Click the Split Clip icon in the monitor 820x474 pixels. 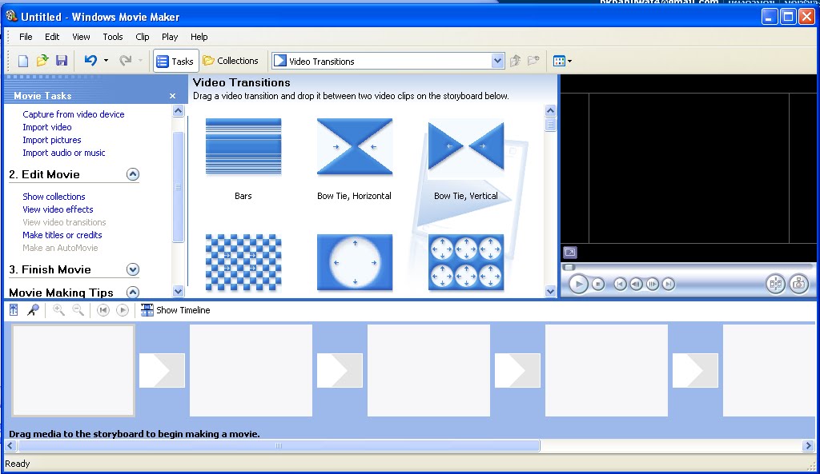point(775,284)
